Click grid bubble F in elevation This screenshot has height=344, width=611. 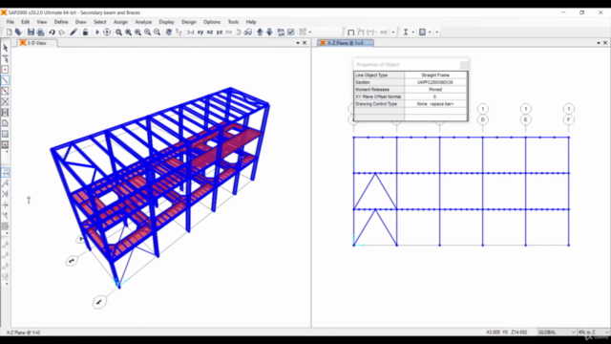coord(569,119)
